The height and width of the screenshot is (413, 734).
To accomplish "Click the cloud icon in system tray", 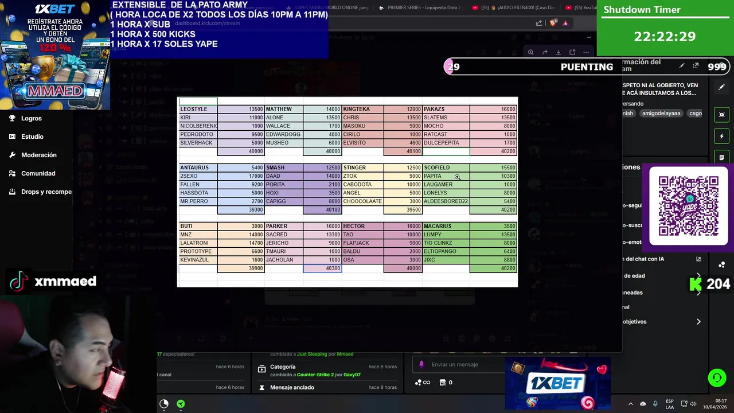I will (643, 404).
